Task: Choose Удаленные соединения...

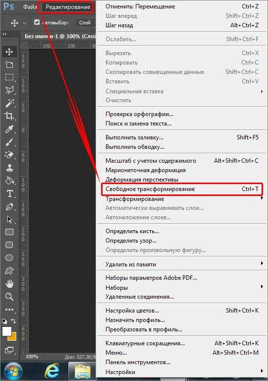Action: coord(182,297)
